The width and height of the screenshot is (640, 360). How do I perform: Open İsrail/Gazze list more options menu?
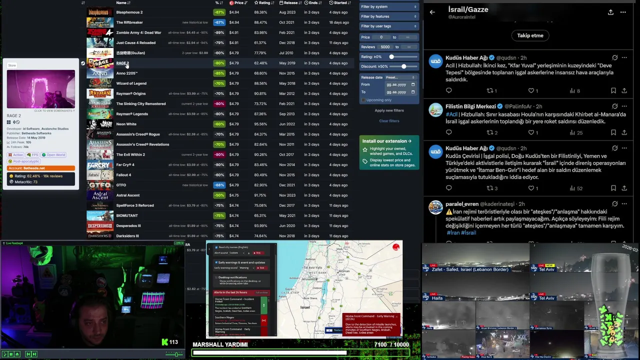click(x=623, y=12)
